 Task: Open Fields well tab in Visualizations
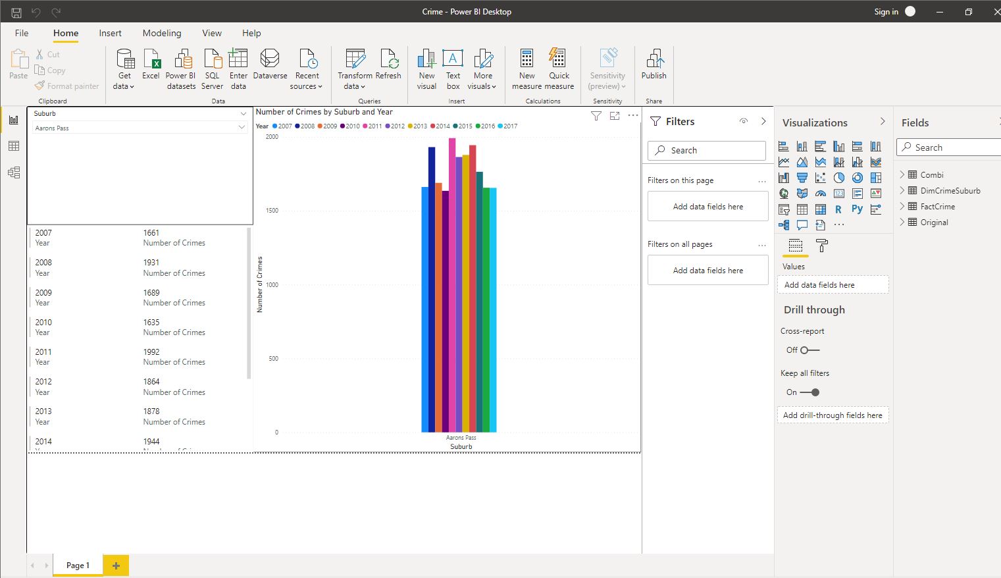796,246
